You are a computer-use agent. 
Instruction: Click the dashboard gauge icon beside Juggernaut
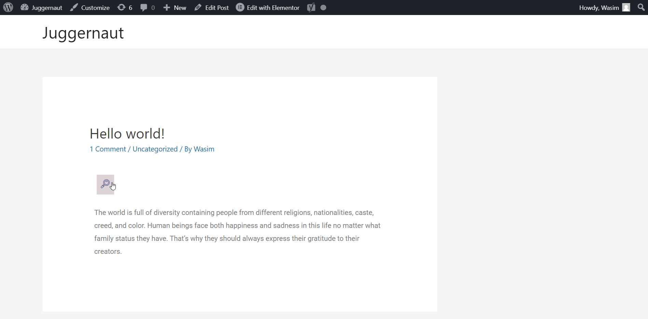(25, 8)
